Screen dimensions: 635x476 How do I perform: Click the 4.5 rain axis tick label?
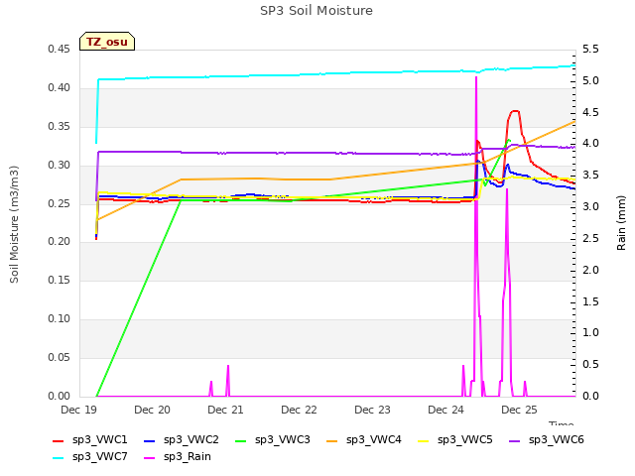(590, 112)
